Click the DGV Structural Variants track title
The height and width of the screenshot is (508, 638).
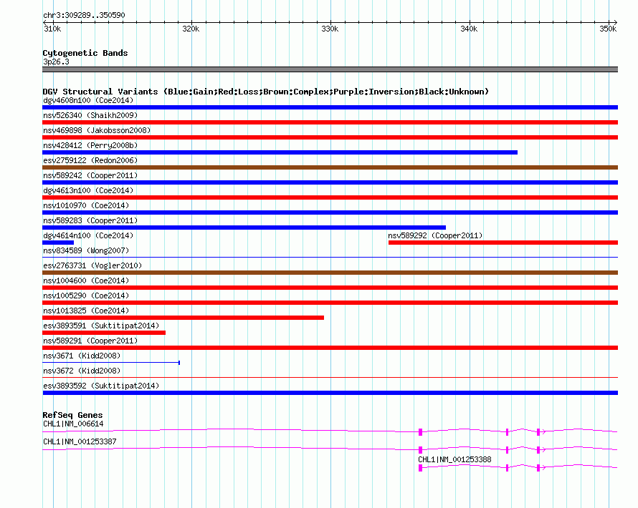point(265,92)
